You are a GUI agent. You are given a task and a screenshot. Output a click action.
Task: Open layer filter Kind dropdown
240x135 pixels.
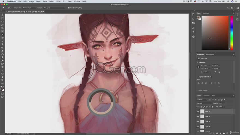pyautogui.click(x=202, y=100)
